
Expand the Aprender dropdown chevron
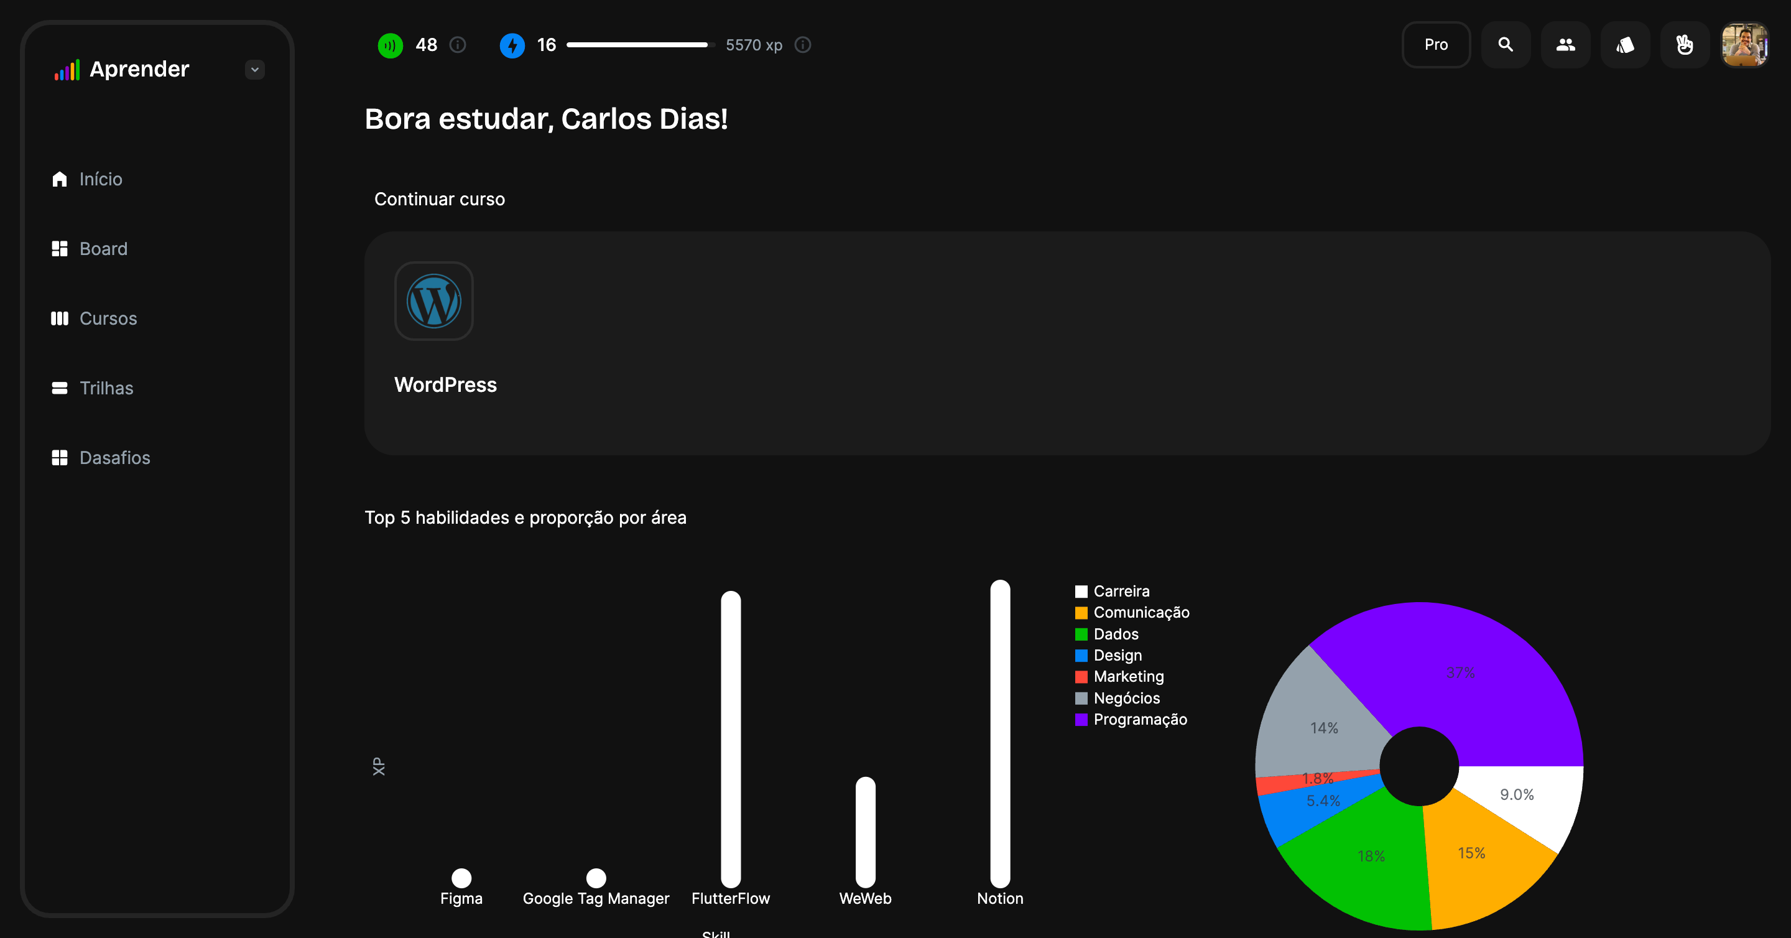pos(254,70)
